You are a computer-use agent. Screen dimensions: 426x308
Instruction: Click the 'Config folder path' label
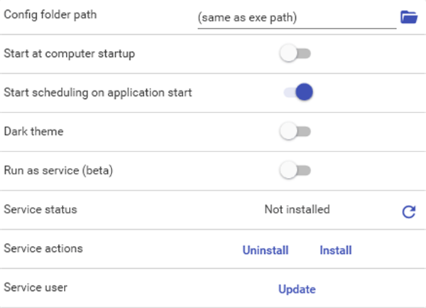[50, 16]
